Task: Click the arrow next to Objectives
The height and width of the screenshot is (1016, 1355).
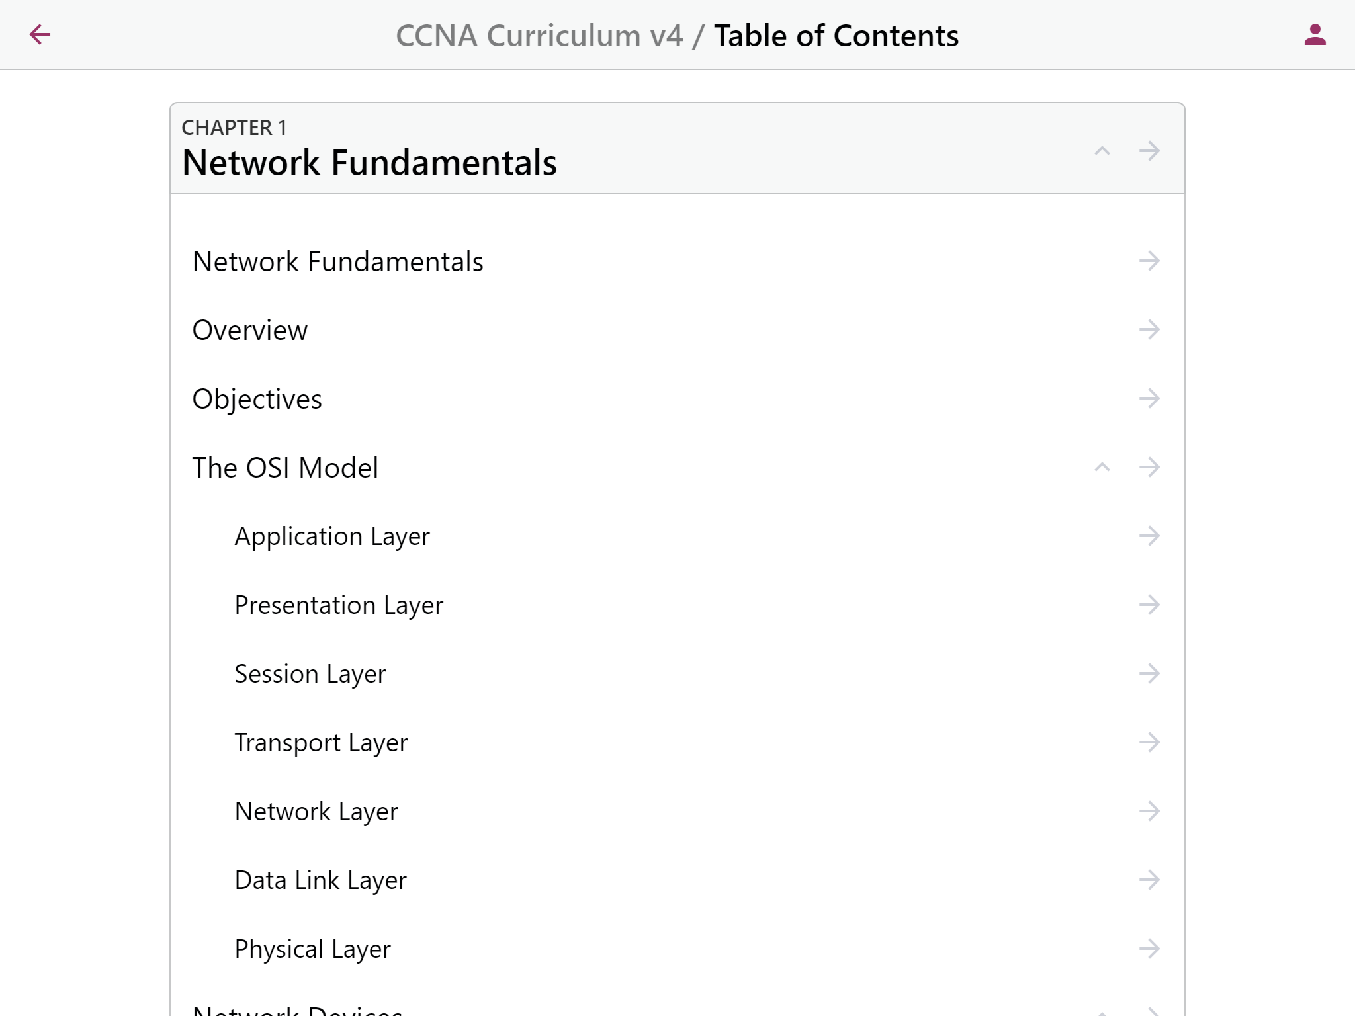Action: tap(1149, 398)
